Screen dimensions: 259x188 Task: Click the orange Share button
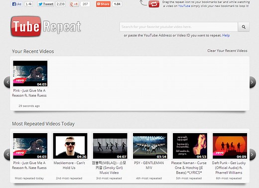click(x=103, y=4)
